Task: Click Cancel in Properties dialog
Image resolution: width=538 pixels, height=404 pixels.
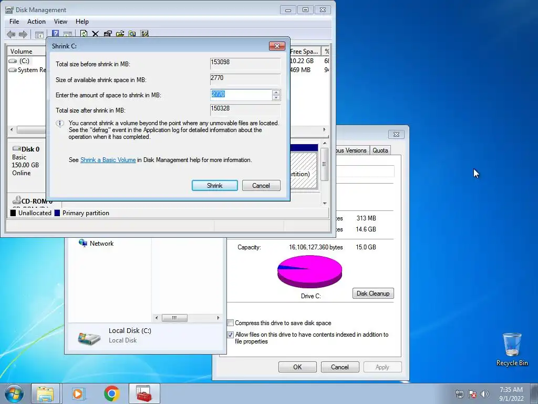Action: pos(340,367)
